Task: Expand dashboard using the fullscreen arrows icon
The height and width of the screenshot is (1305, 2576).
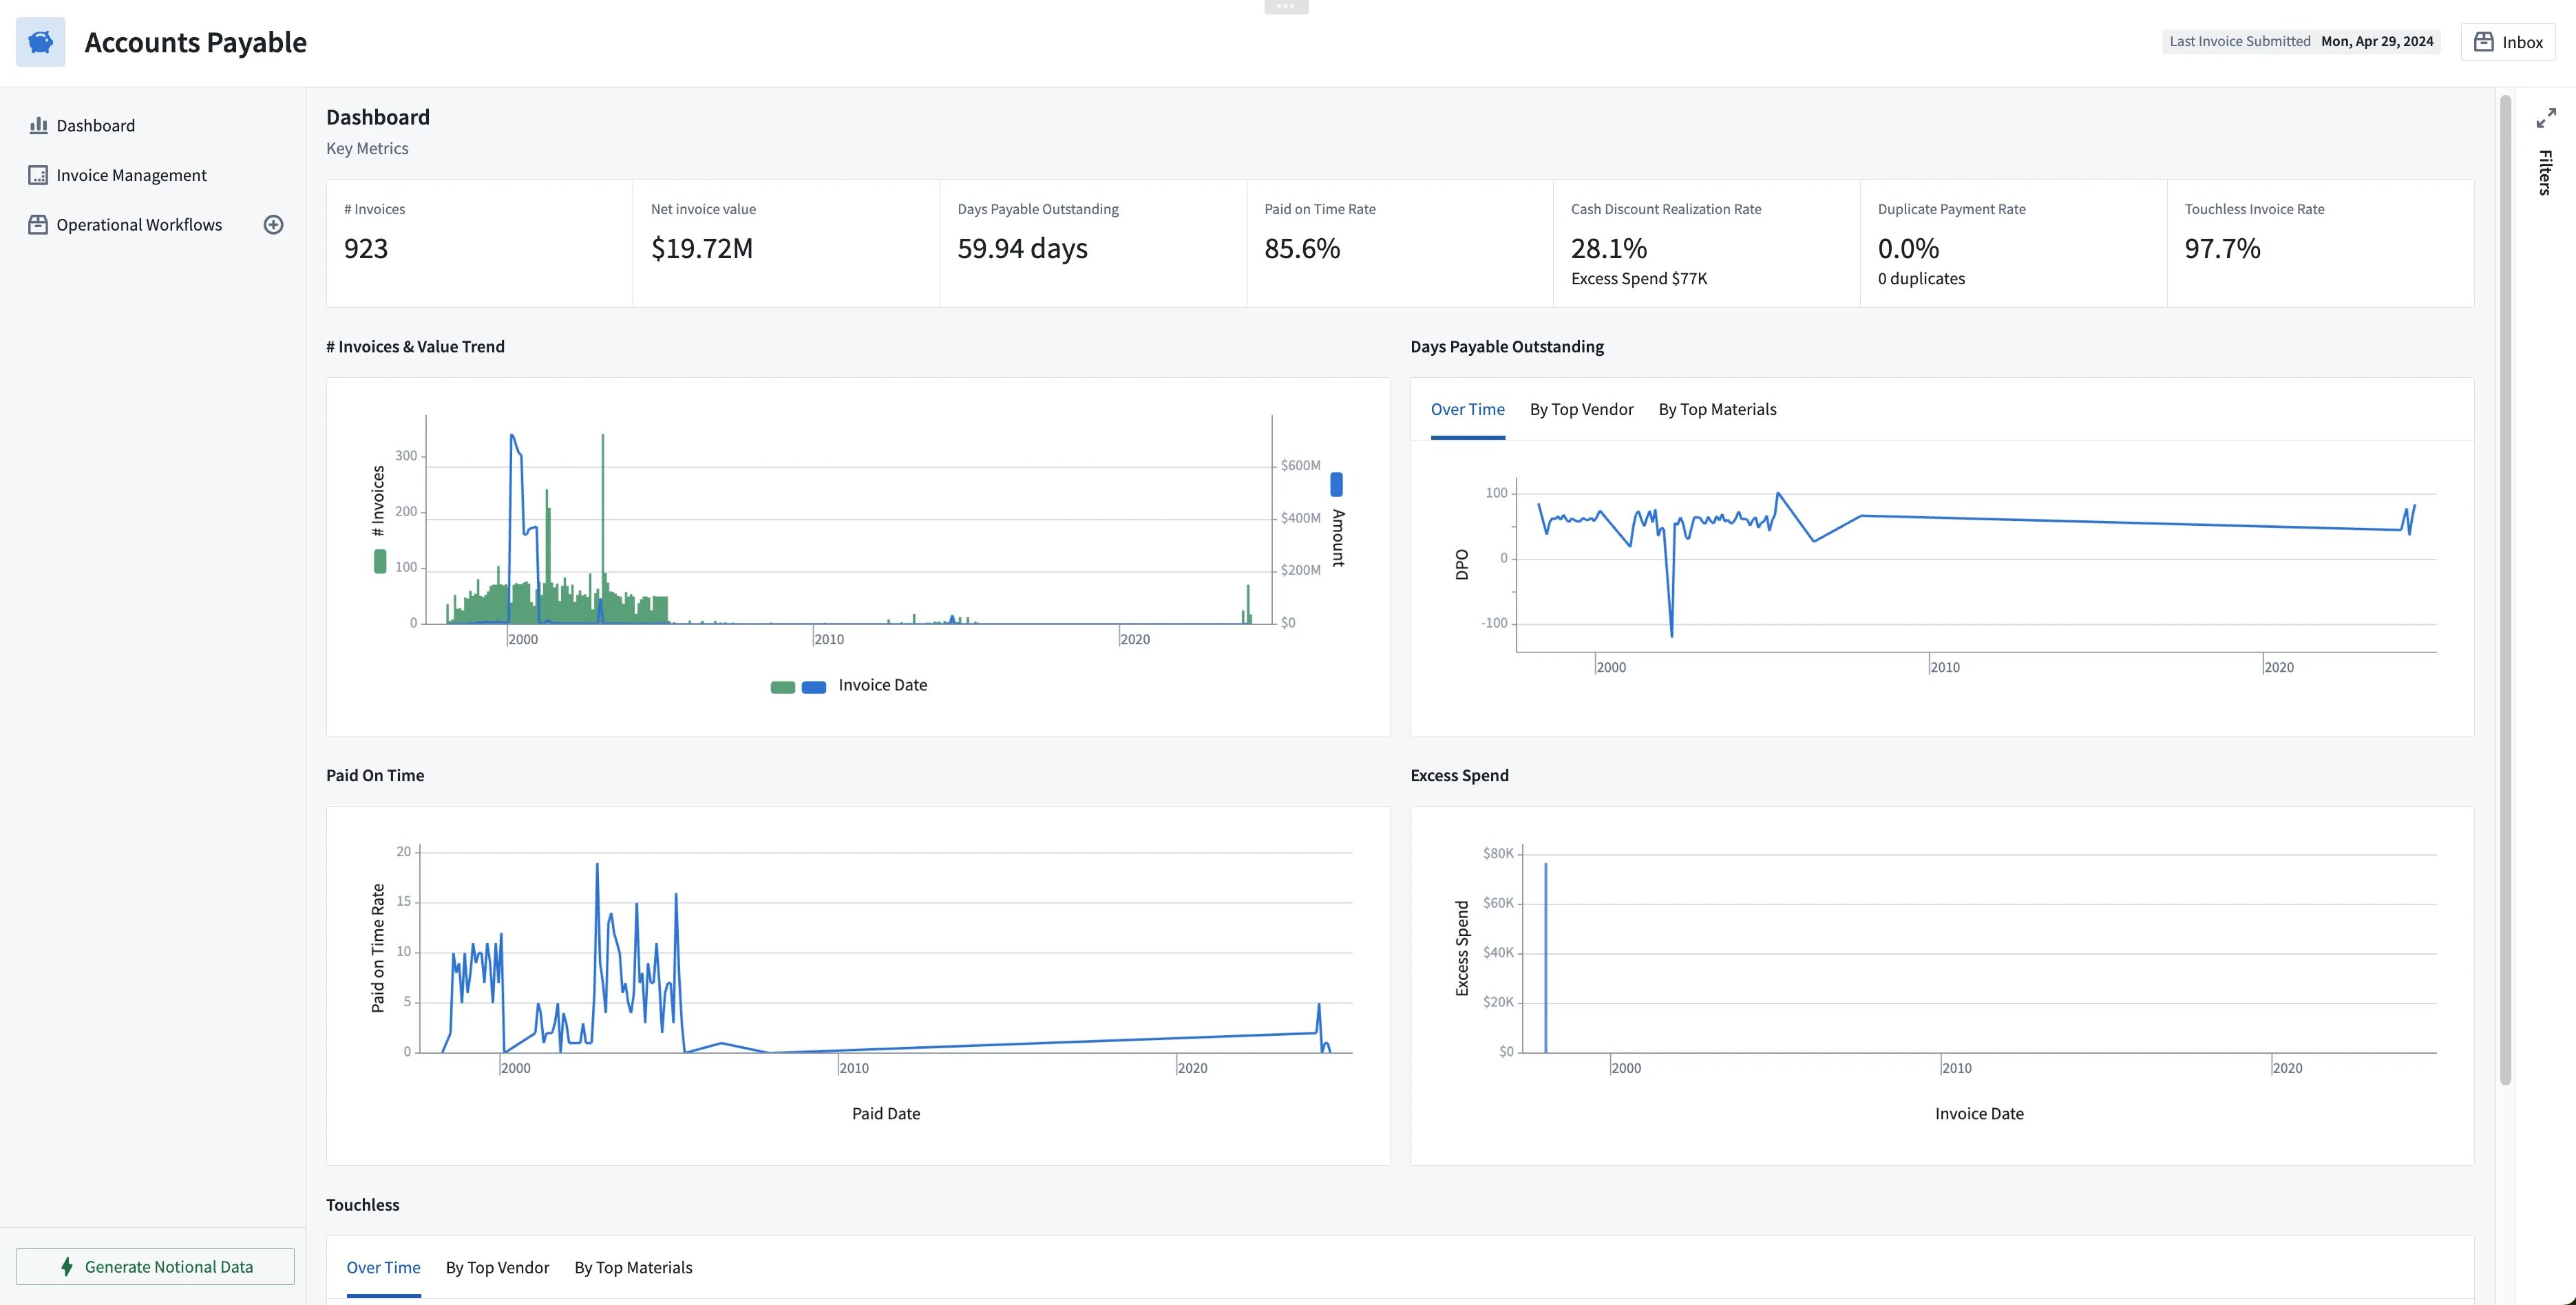Action: (2546, 118)
